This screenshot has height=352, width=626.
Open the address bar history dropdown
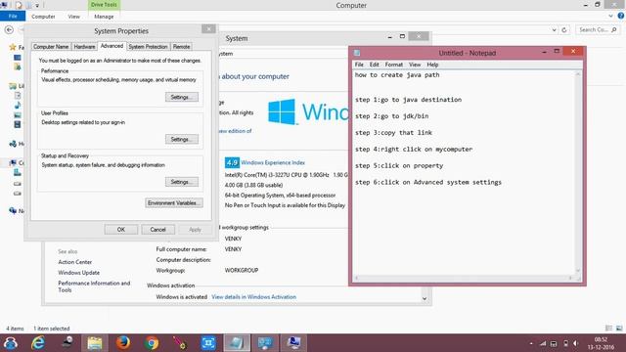pyautogui.click(x=554, y=30)
